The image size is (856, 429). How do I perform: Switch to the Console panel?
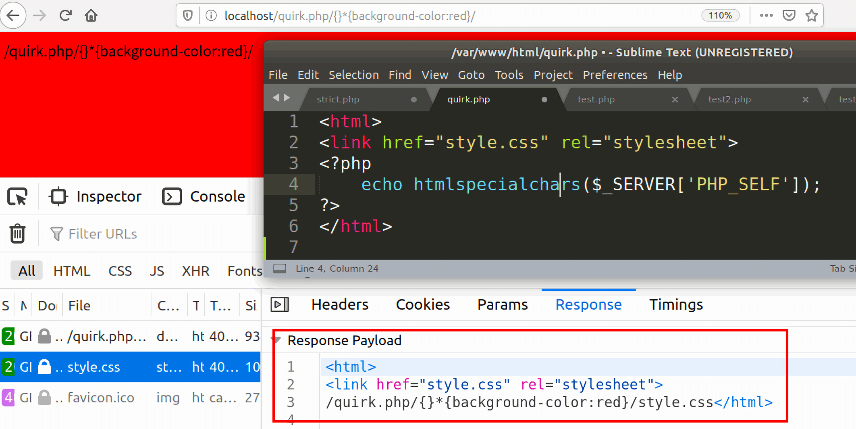(x=204, y=196)
